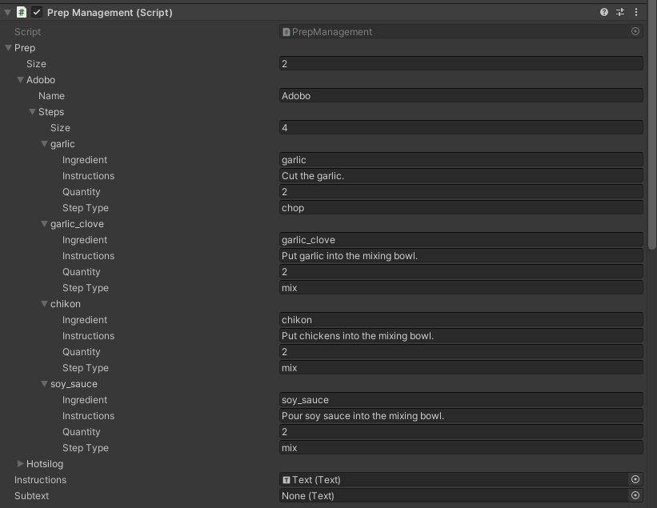The width and height of the screenshot is (657, 508).
Task: Collapse the Prep array foldout
Action: (x=8, y=48)
